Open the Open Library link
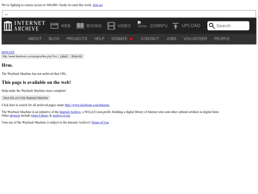Screen dimensions: 258x194 pos(40,115)
